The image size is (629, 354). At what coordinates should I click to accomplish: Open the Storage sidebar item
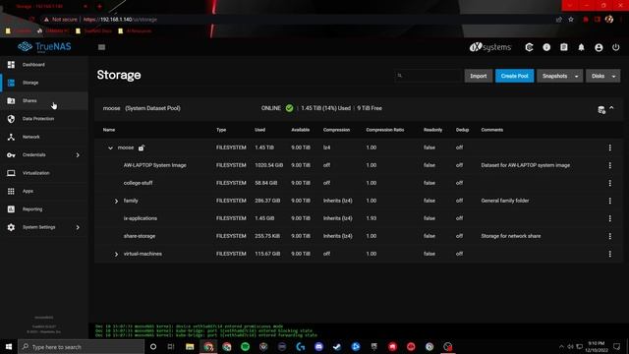(44, 83)
